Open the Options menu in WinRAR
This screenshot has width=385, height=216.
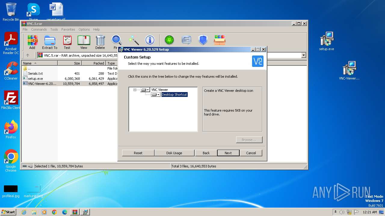pos(84,29)
